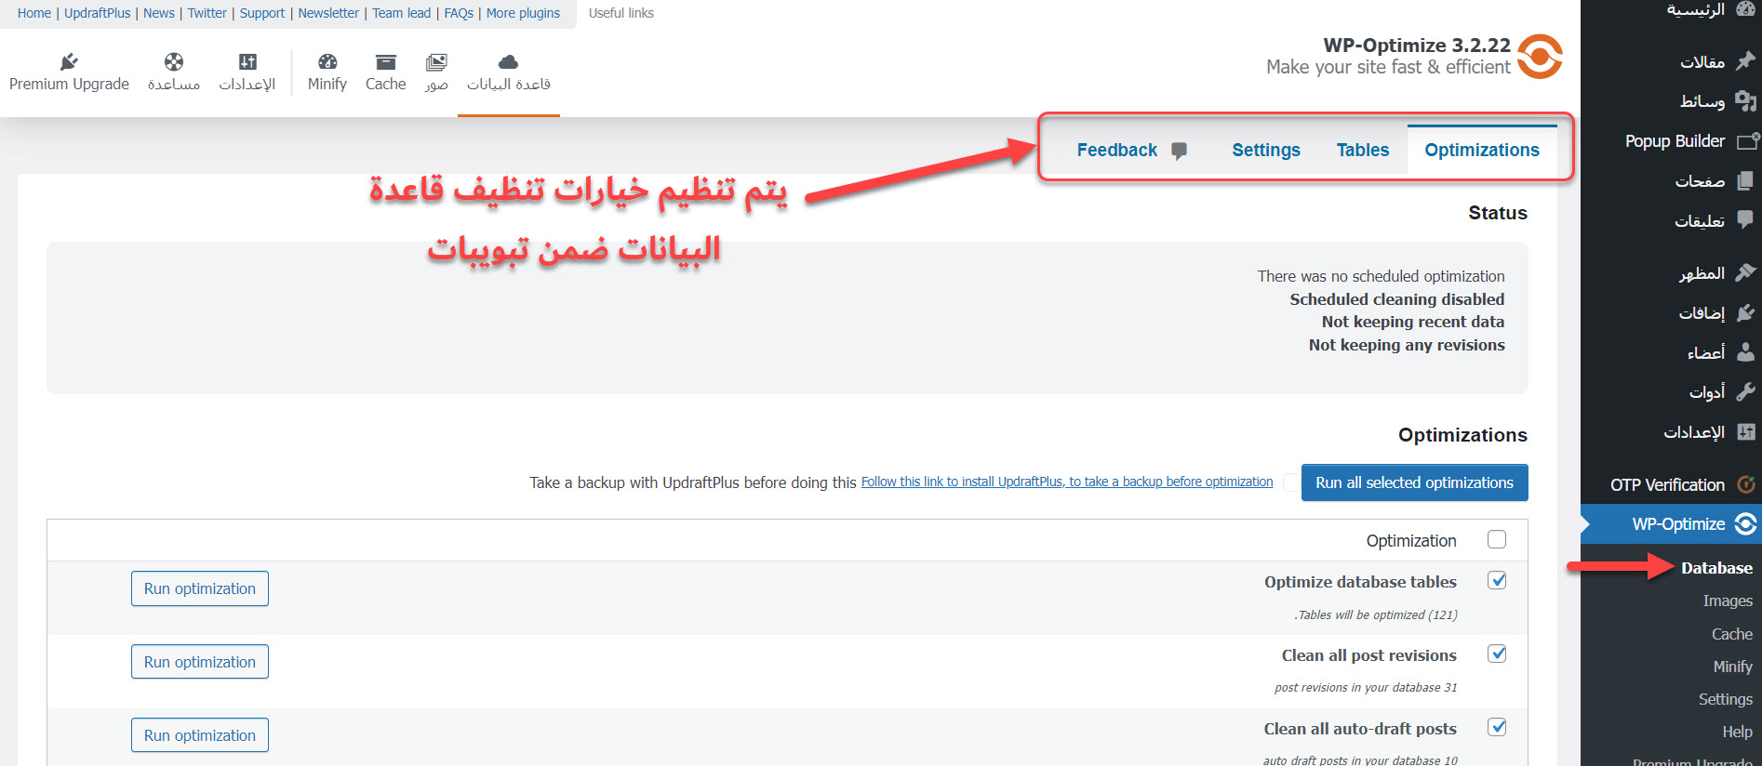
Task: Click the sidebar الإعدادات settings icon
Action: point(1745,431)
